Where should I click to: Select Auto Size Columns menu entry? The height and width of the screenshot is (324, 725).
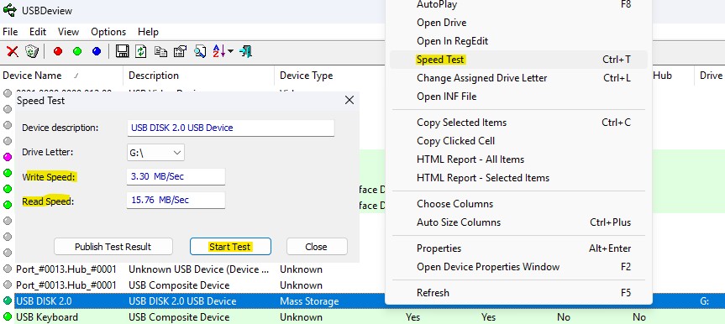tap(518, 222)
